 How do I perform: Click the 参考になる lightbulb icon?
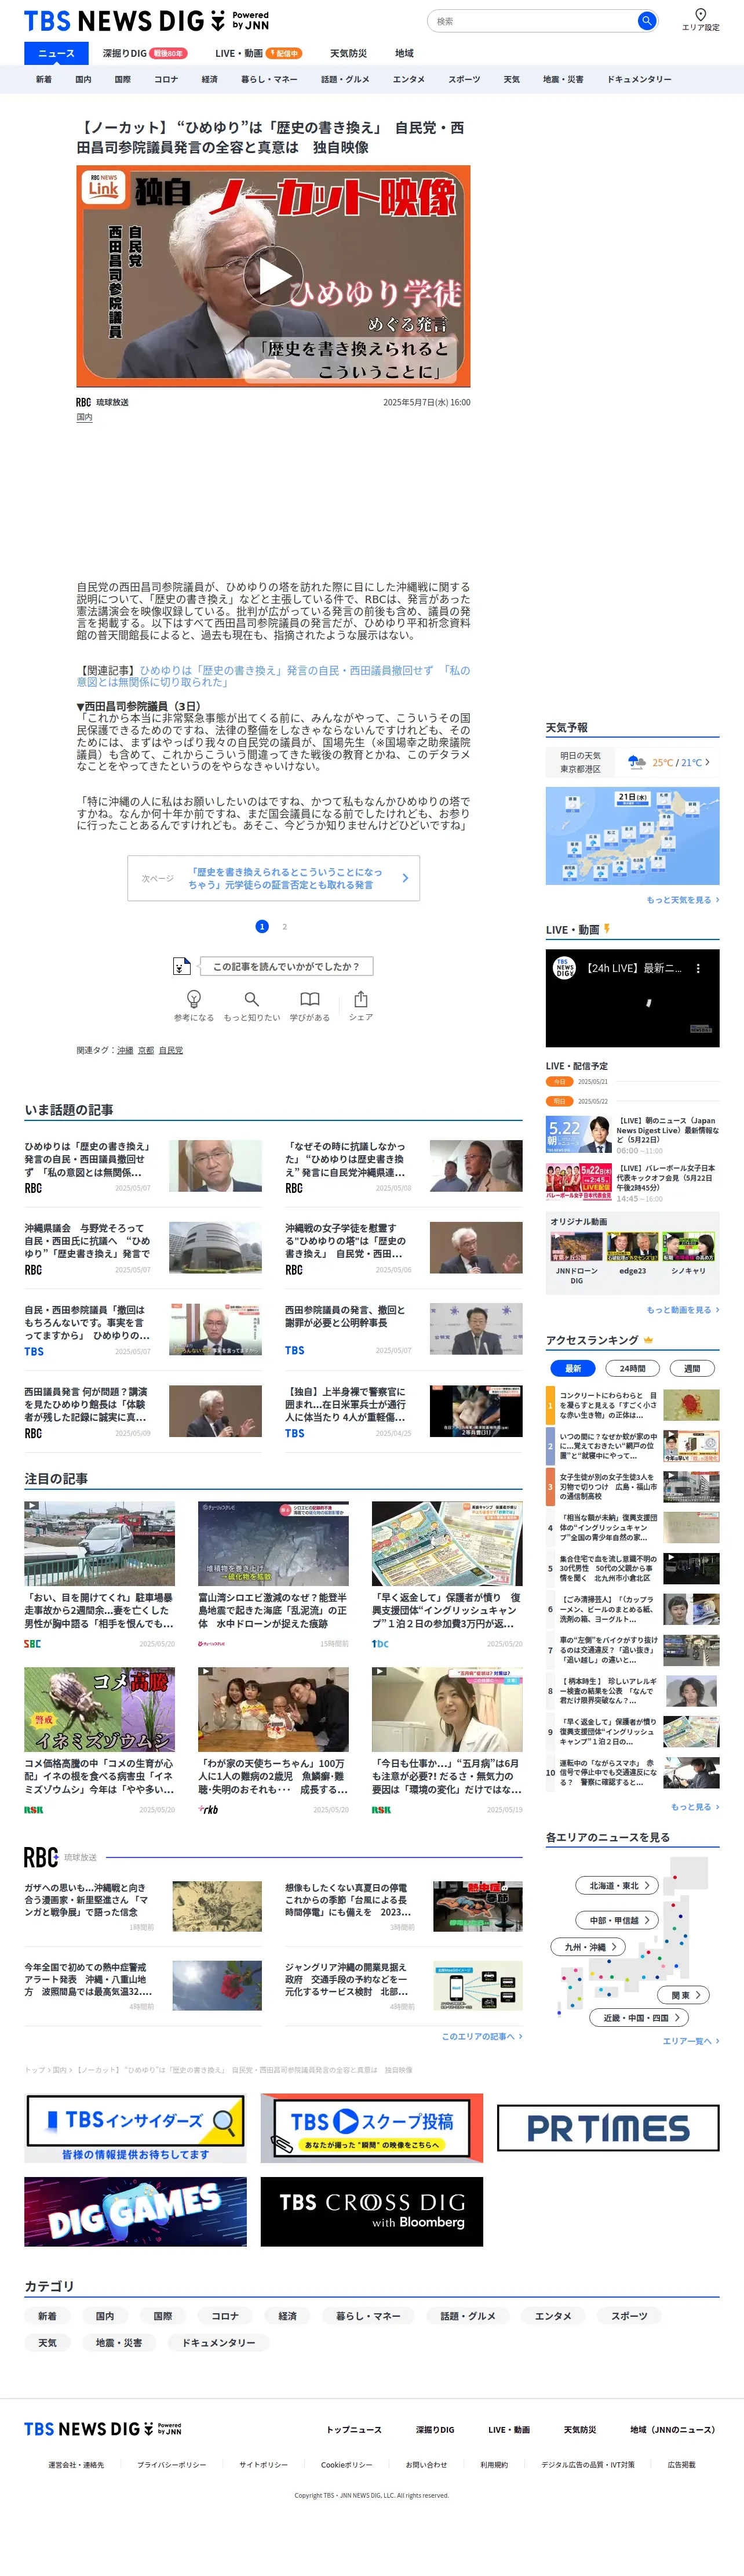(x=194, y=999)
